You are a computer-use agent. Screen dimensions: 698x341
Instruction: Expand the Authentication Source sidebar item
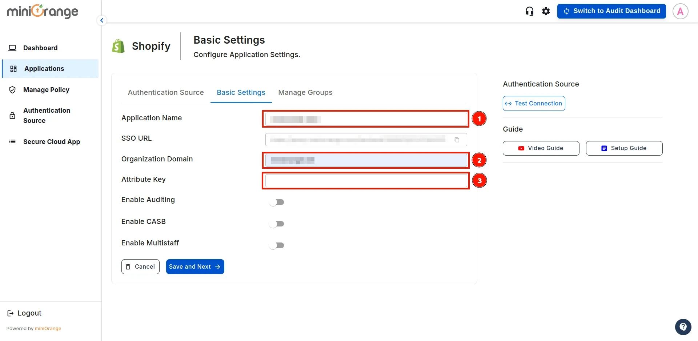click(x=12, y=115)
